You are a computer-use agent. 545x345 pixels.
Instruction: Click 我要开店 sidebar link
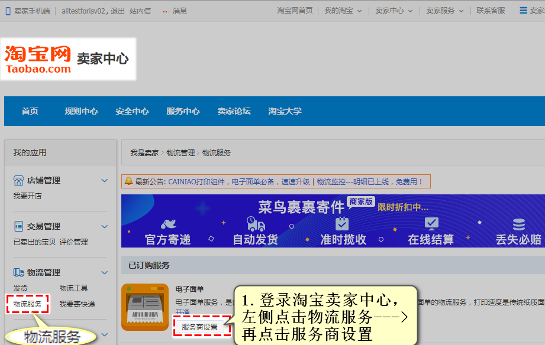(27, 196)
